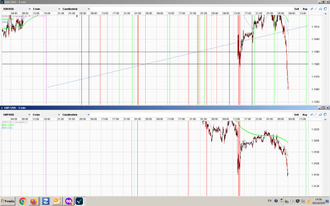Open the blue help icon in the taskbar
The height and width of the screenshot is (206, 330).
(276, 201)
